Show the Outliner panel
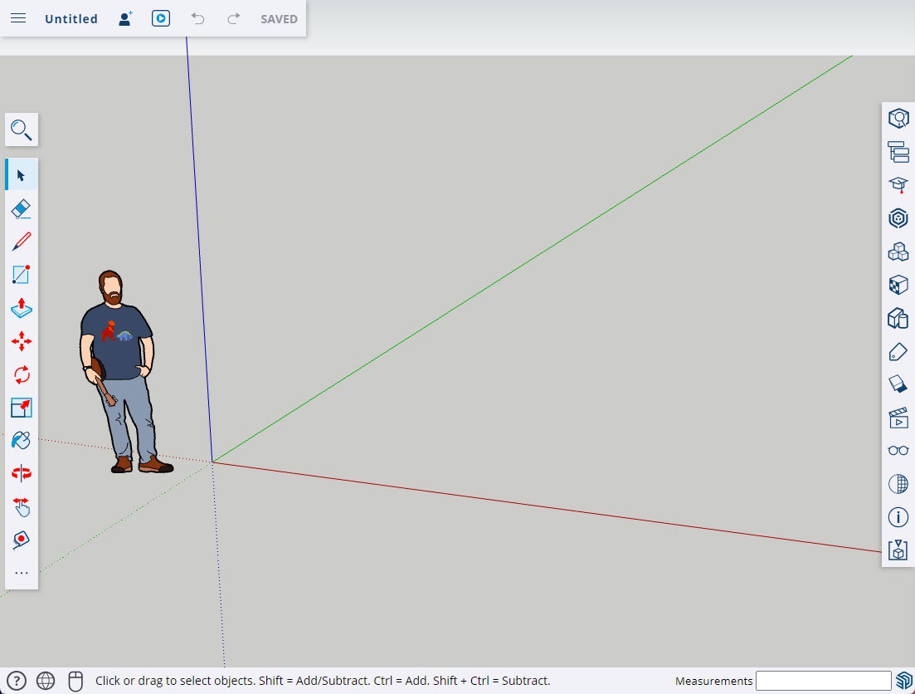This screenshot has height=694, width=915. click(898, 152)
